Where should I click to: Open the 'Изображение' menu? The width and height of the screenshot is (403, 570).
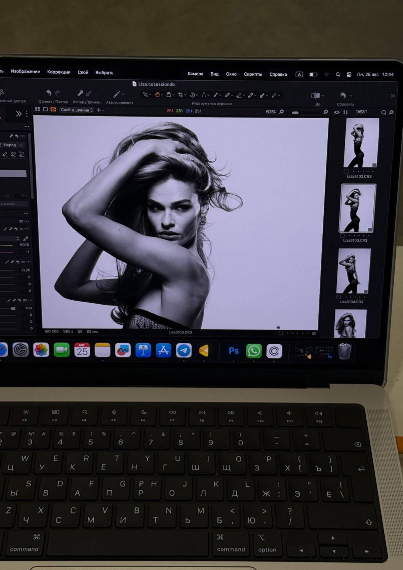click(x=25, y=72)
